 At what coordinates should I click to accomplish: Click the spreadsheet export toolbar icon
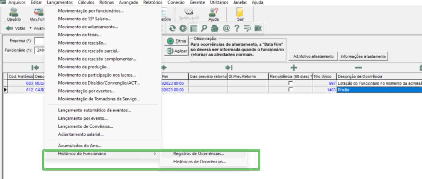(x=258, y=28)
